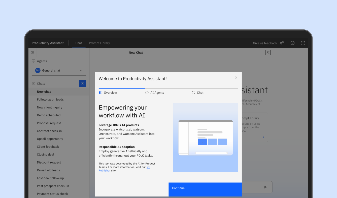
Task: Click Responsible AI adoption text
Action: 117,147
